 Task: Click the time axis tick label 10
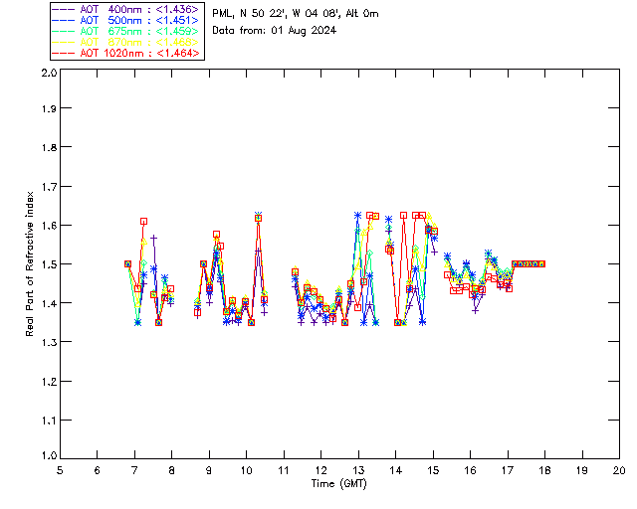point(246,470)
